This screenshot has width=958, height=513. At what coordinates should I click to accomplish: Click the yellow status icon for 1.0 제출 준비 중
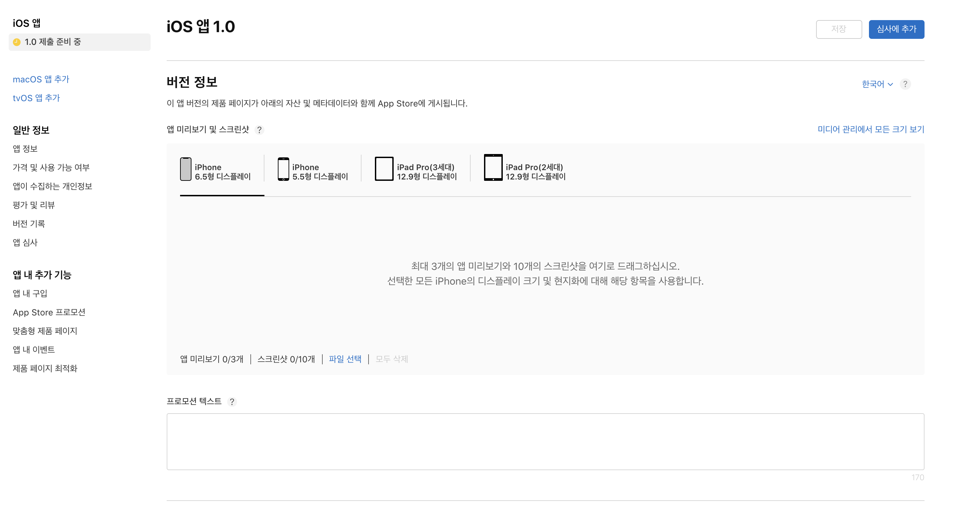click(x=17, y=42)
